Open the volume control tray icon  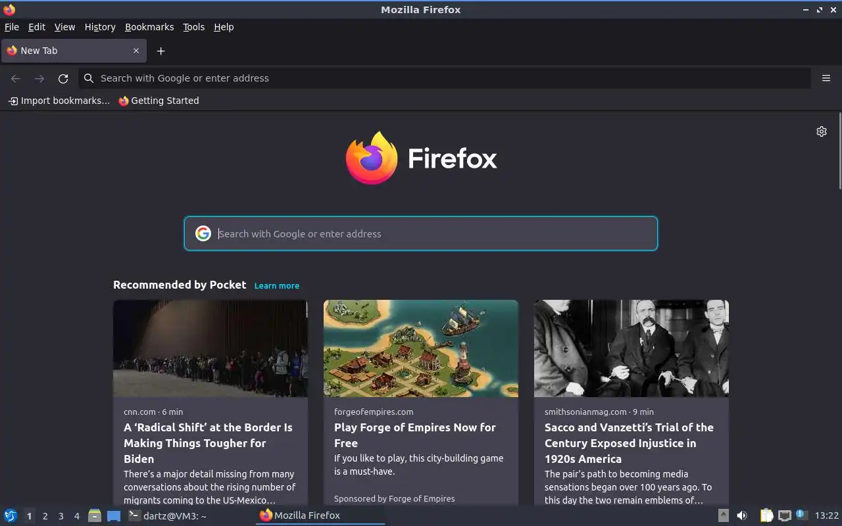[742, 515]
